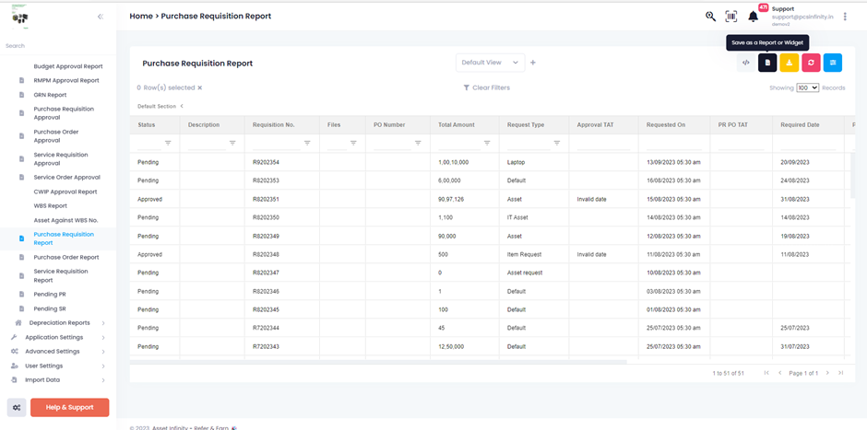The height and width of the screenshot is (430, 867).
Task: Open the Status column filter icon
Action: point(168,143)
